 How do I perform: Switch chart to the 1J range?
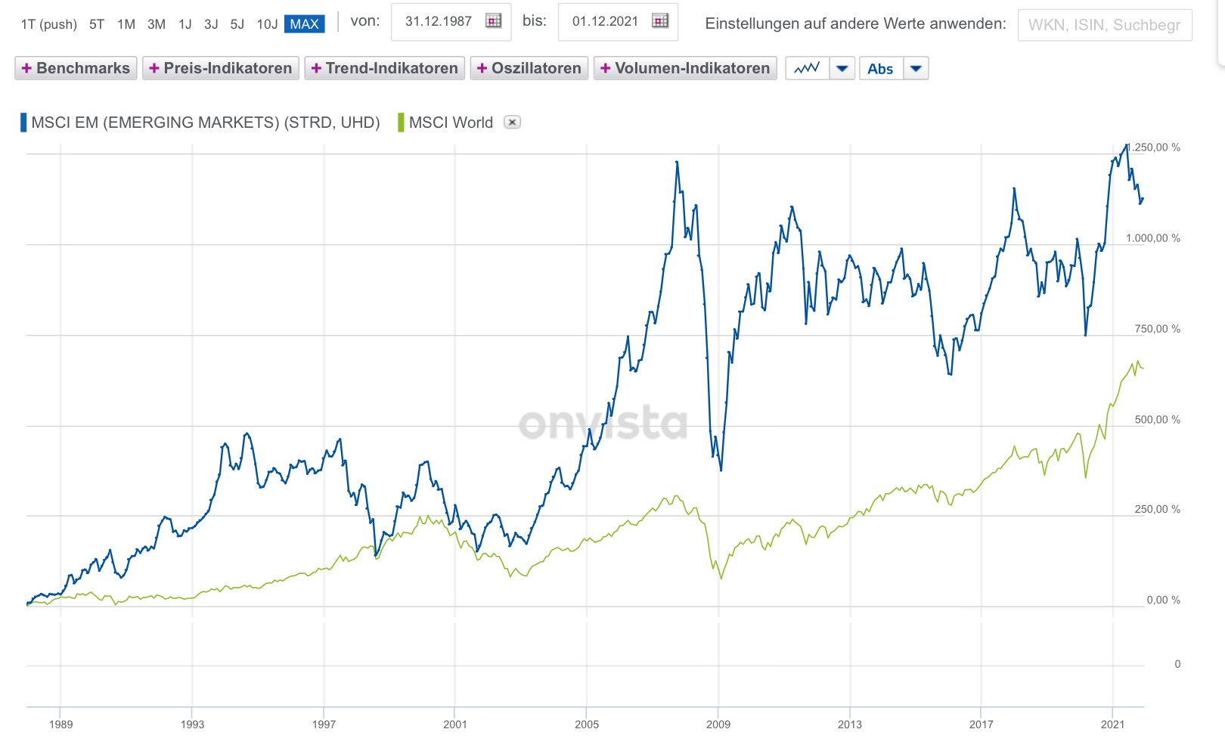point(185,24)
